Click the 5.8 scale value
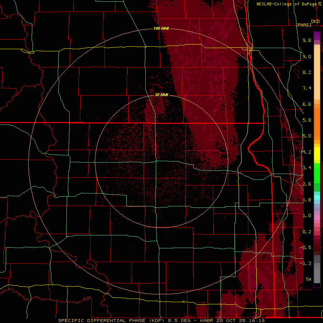323x323 pixels. tap(307, 120)
